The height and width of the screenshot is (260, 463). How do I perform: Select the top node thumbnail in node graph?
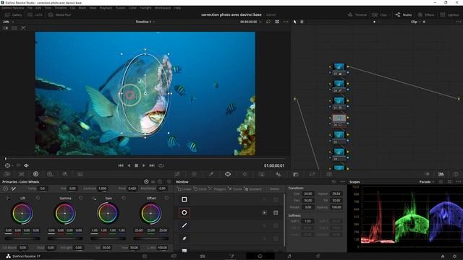[339, 66]
